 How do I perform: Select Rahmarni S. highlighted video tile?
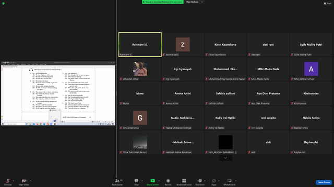click(140, 45)
